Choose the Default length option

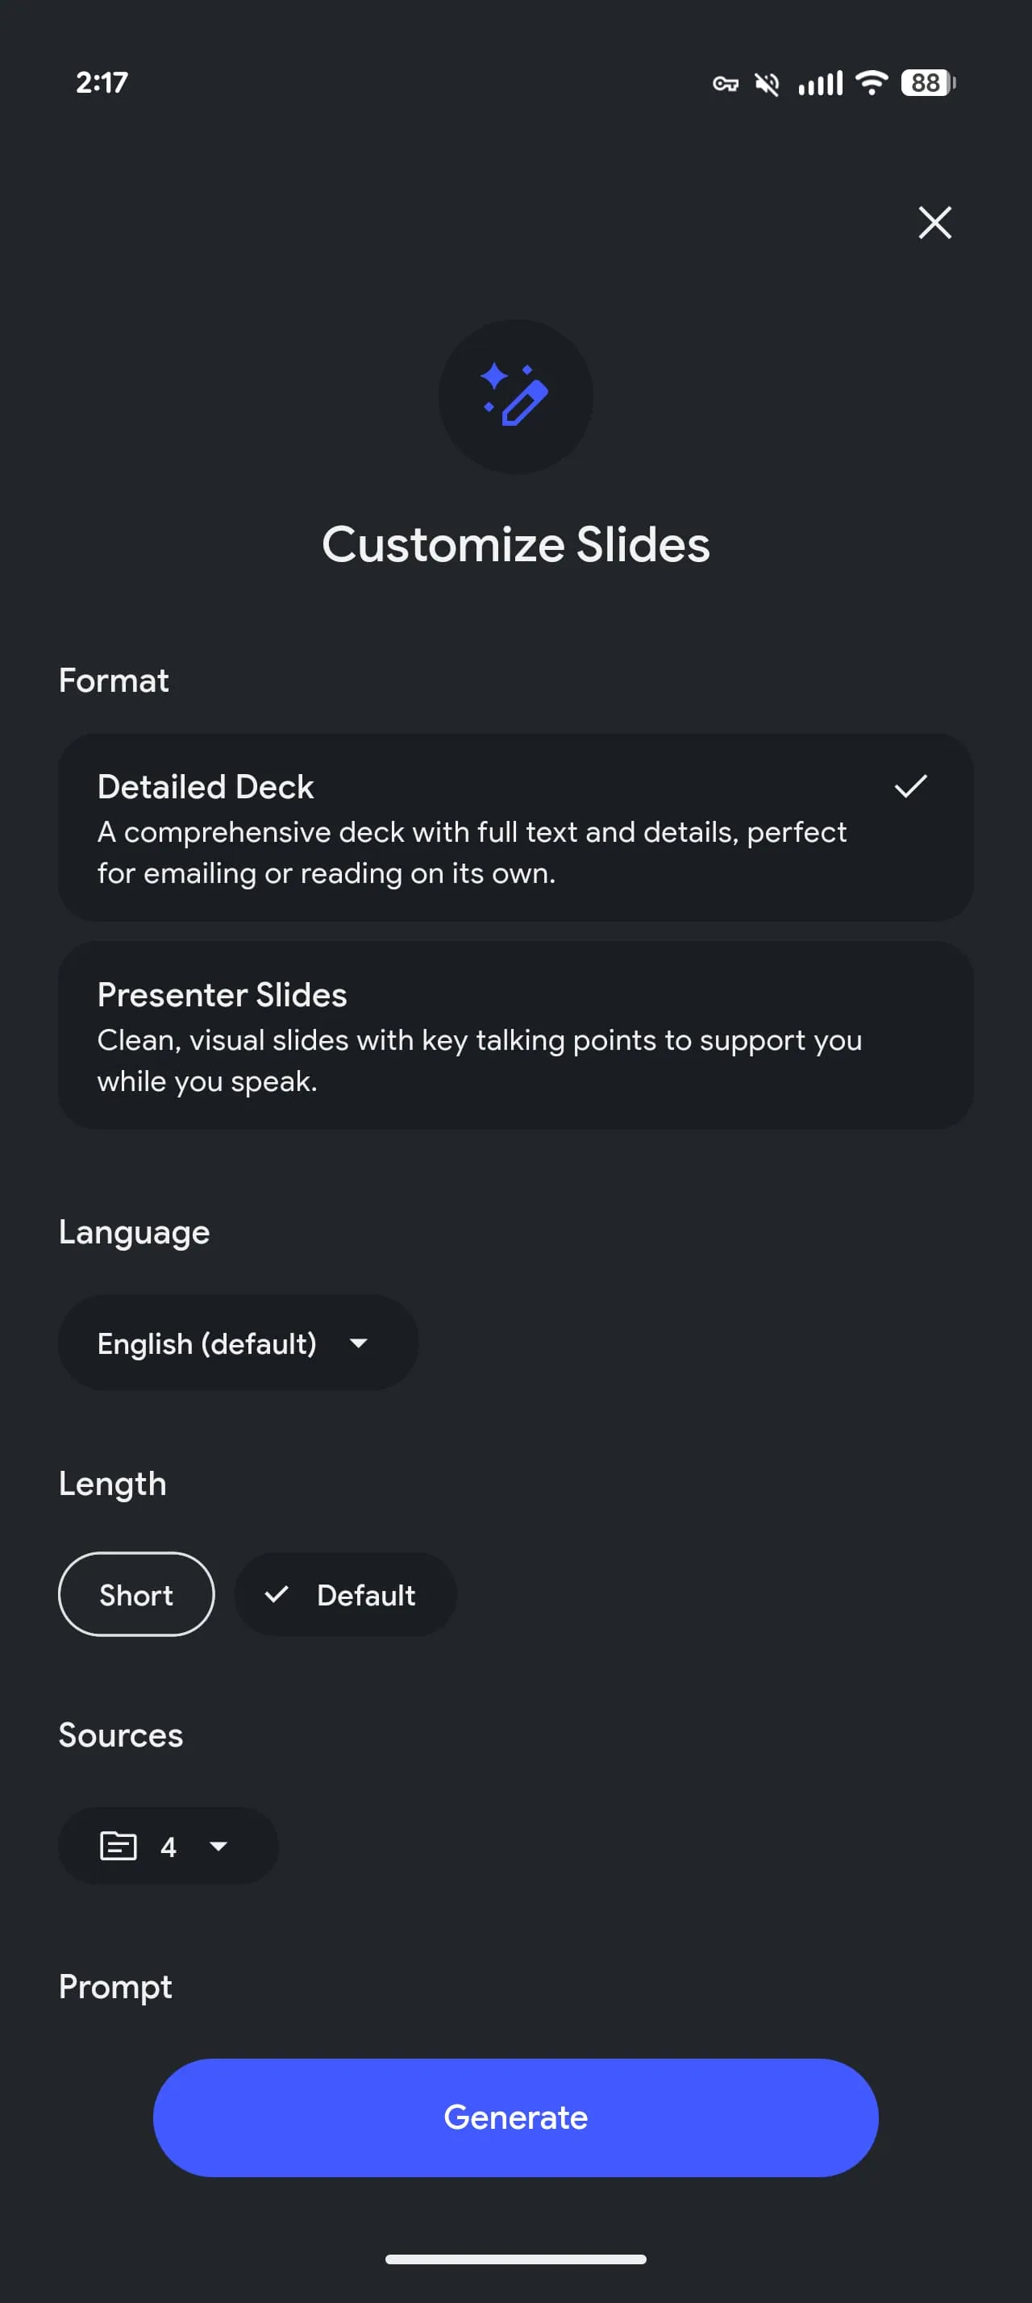346,1594
